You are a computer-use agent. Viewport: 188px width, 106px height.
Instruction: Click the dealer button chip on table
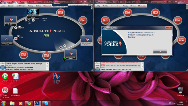point(61,48)
